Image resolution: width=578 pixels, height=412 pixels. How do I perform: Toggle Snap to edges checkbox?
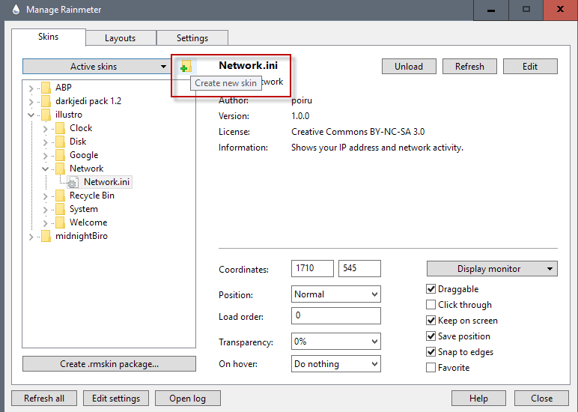pos(431,352)
